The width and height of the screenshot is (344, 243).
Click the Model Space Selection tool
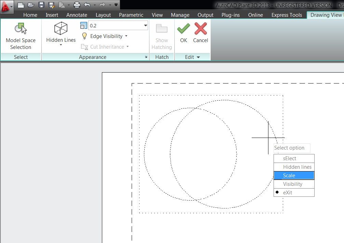click(x=21, y=36)
